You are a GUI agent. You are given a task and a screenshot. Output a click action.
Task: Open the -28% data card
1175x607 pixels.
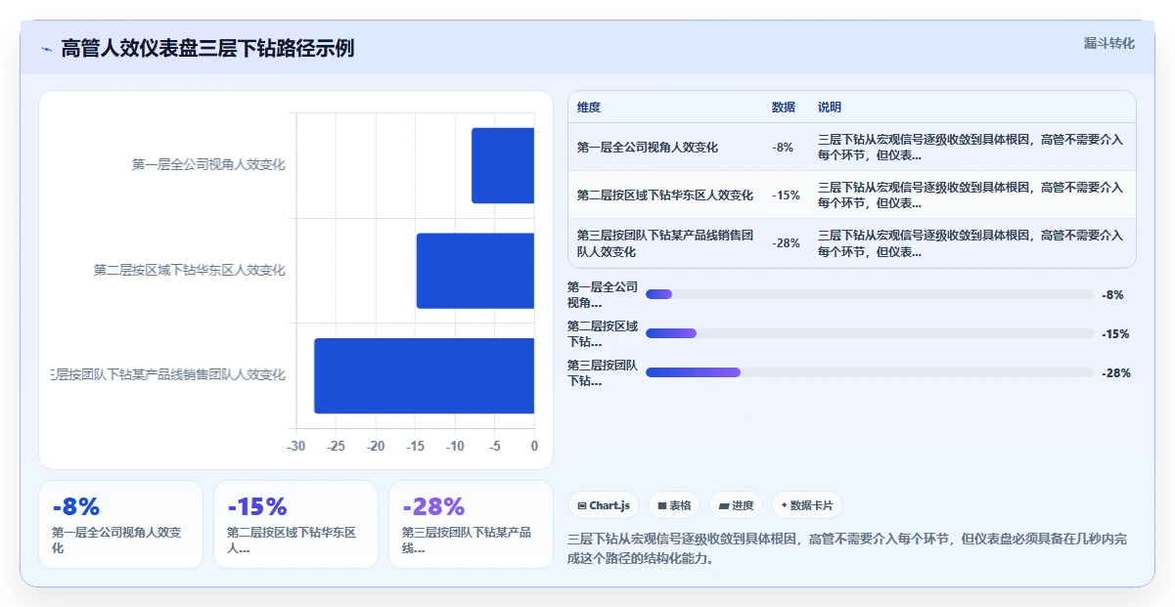(471, 524)
